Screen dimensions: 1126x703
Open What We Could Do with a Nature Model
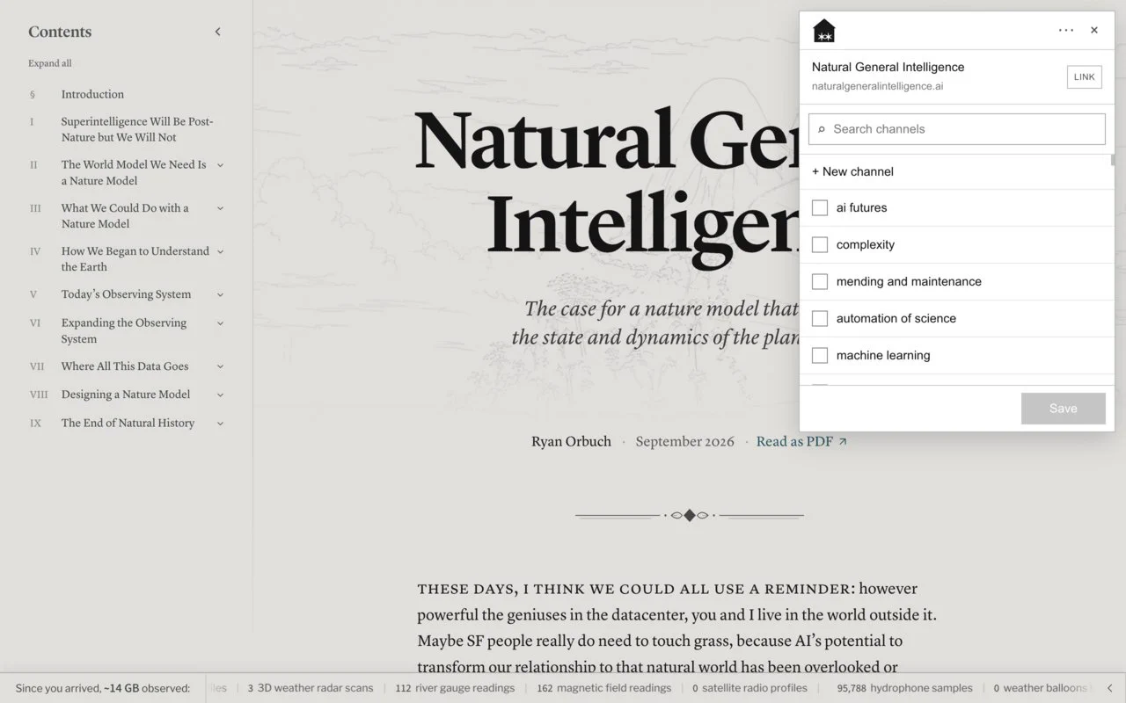point(125,215)
